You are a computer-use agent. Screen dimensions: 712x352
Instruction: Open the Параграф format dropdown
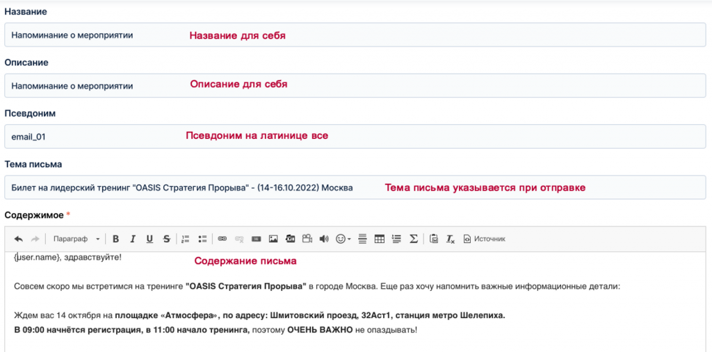tap(76, 239)
